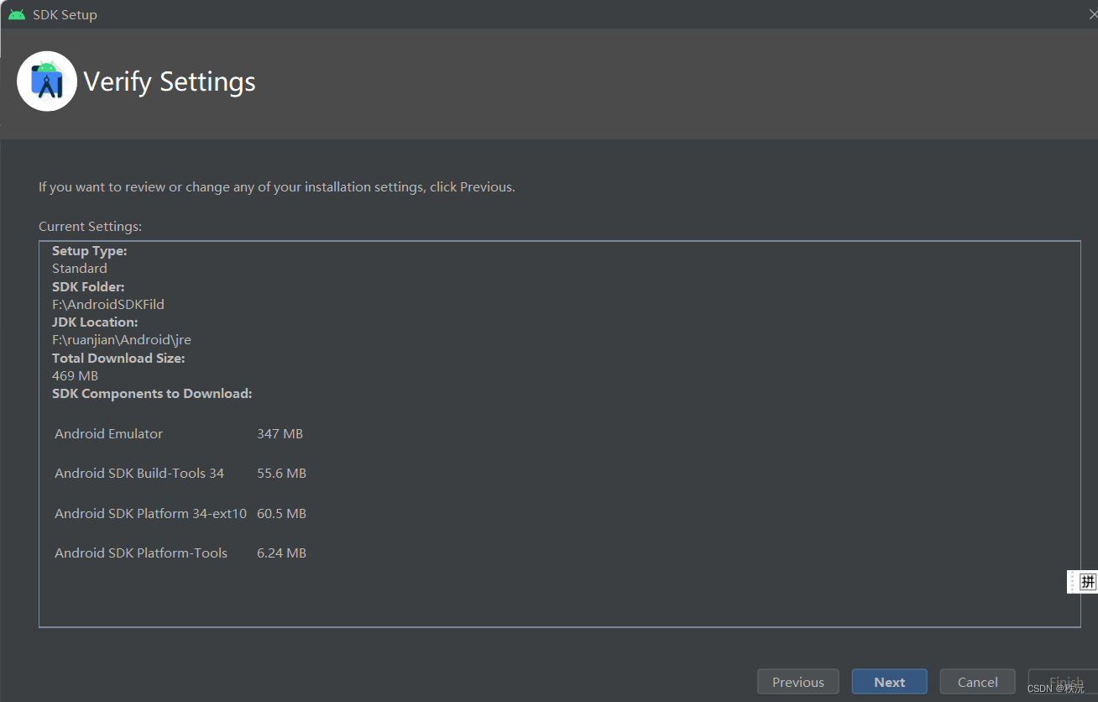Click the 'JDK Location:' label
Screen dimensions: 1098x702
[x=95, y=322]
